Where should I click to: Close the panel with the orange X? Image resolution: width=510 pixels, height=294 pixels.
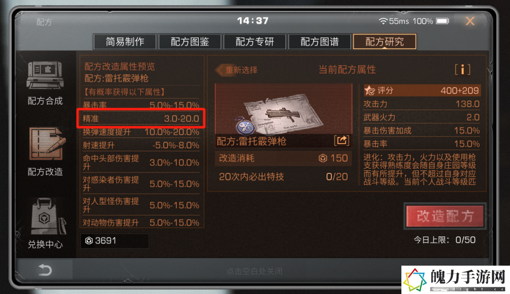point(470,21)
